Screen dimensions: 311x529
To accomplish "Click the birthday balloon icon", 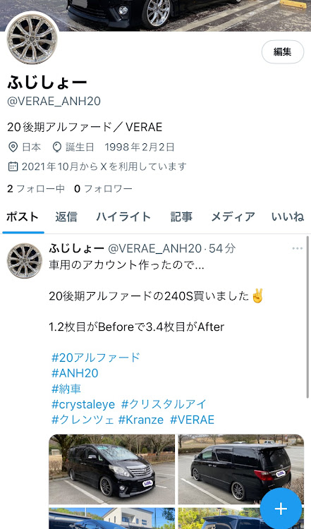I will click(57, 147).
